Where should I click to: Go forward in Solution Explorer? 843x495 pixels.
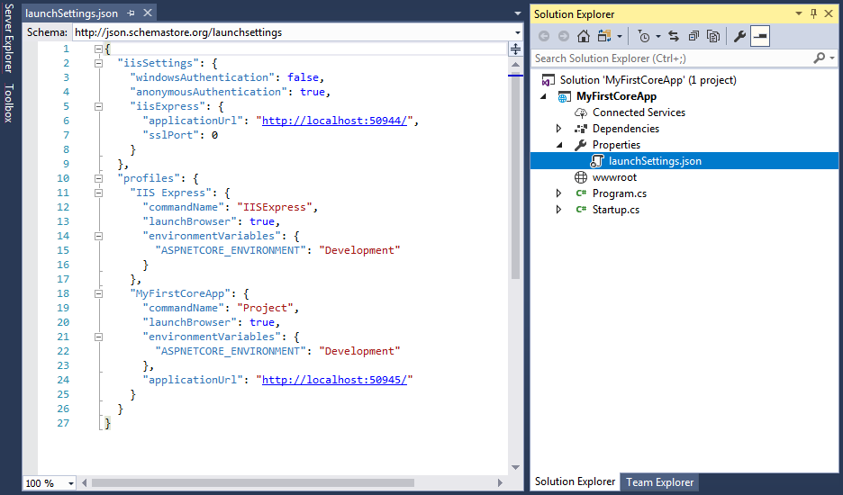[x=564, y=36]
